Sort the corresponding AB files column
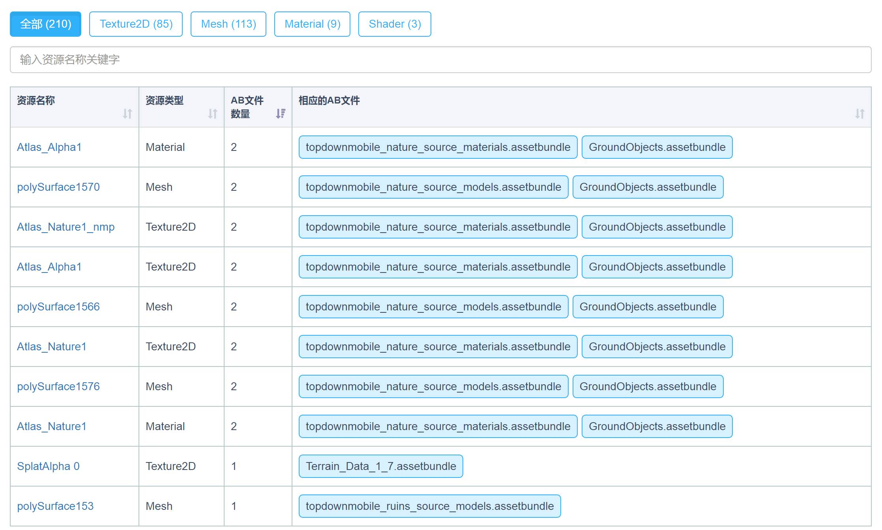The image size is (882, 530). (860, 114)
